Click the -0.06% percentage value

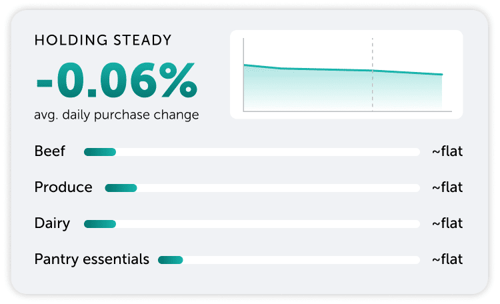[x=117, y=81]
